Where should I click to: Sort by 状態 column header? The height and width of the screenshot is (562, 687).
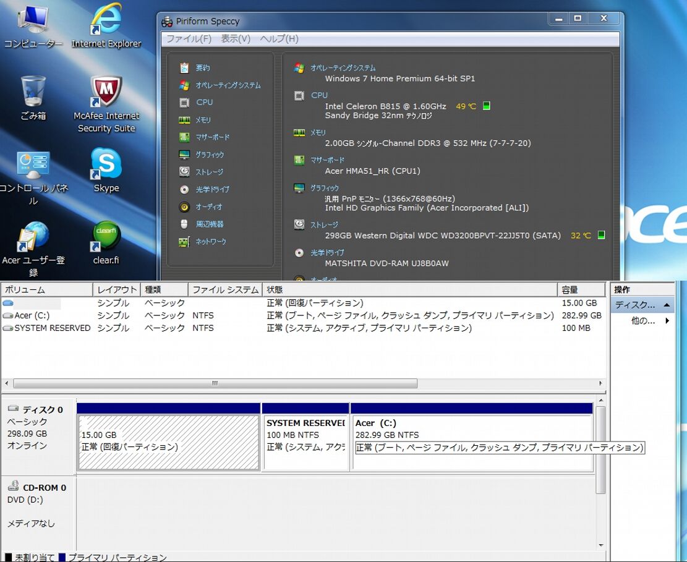[409, 289]
